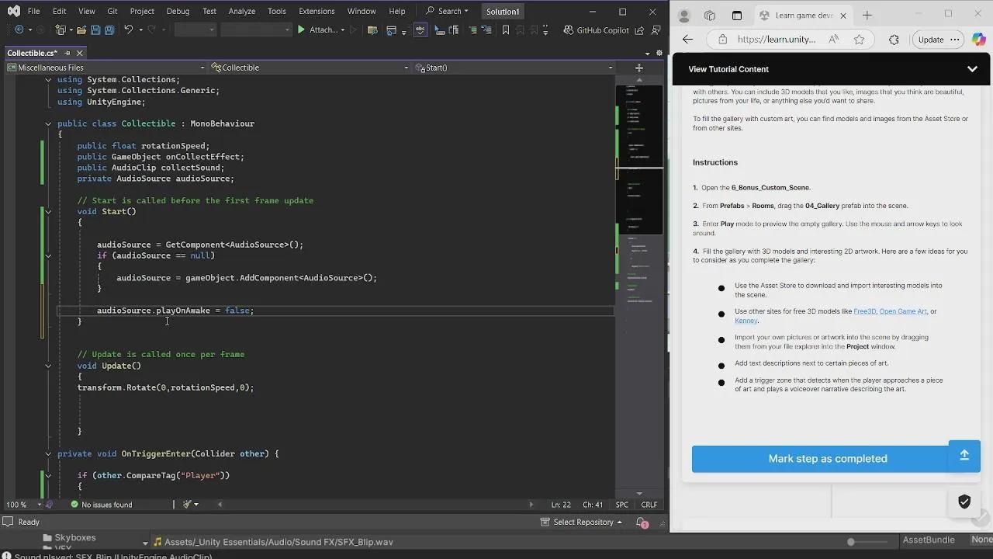This screenshot has height=559, width=993.
Task: Click the Visual Studio logo icon
Action: click(x=13, y=11)
